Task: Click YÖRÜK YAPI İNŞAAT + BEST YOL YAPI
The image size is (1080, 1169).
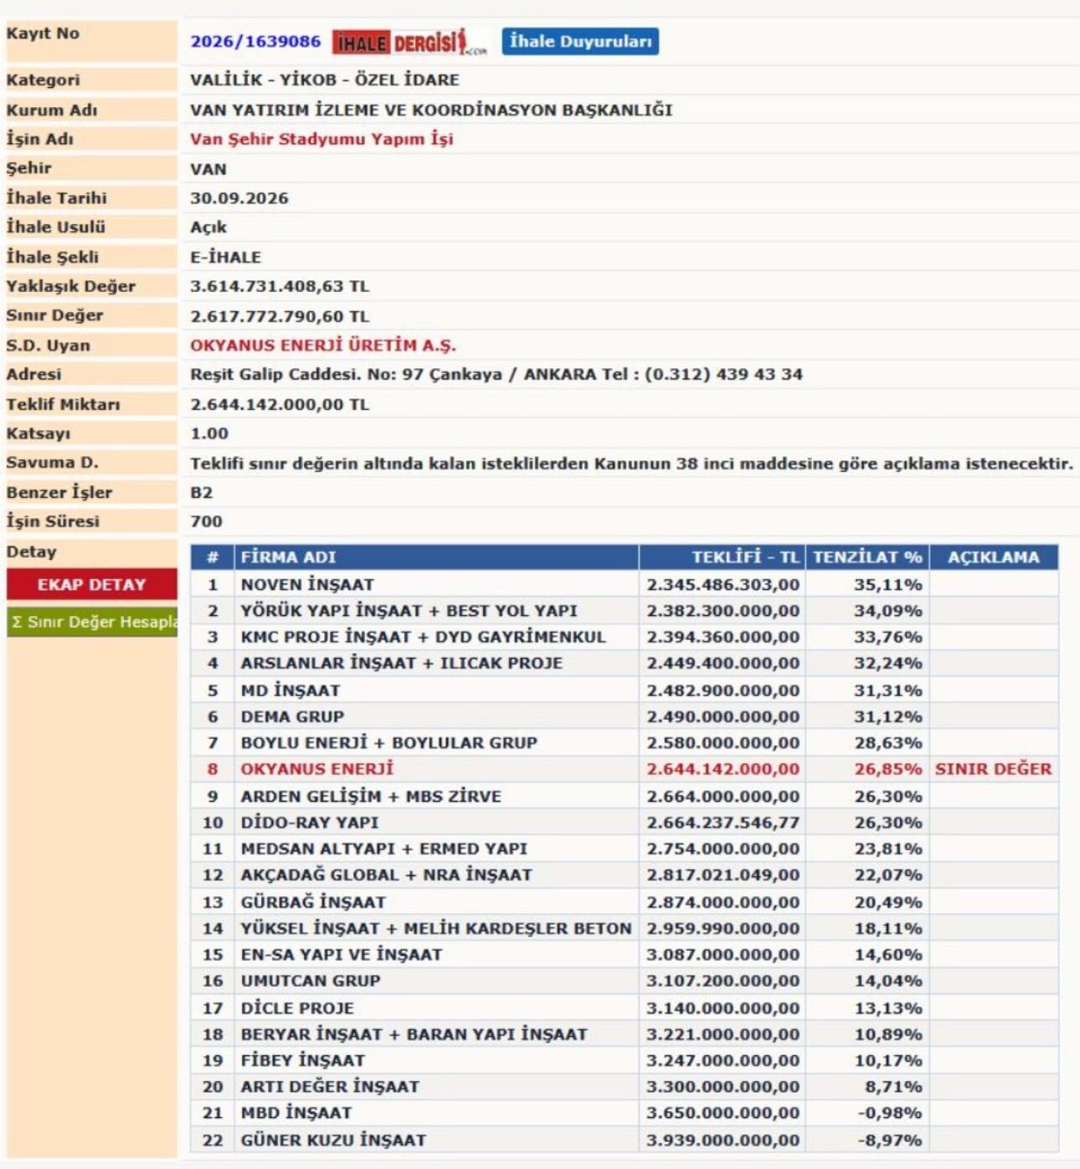Action: [x=409, y=611]
